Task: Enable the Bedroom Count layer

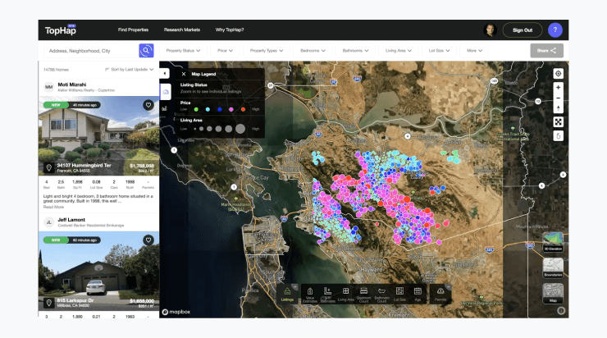Action: (x=363, y=295)
